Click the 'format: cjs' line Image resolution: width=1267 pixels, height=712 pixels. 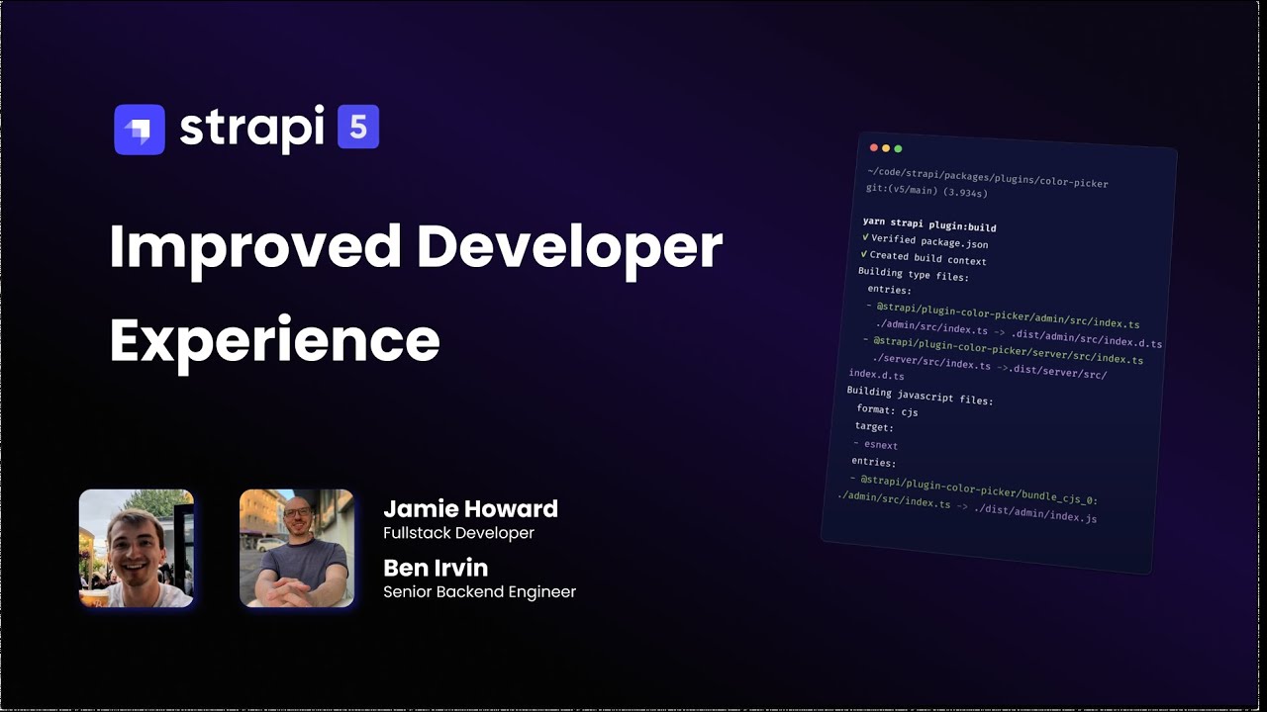point(887,410)
